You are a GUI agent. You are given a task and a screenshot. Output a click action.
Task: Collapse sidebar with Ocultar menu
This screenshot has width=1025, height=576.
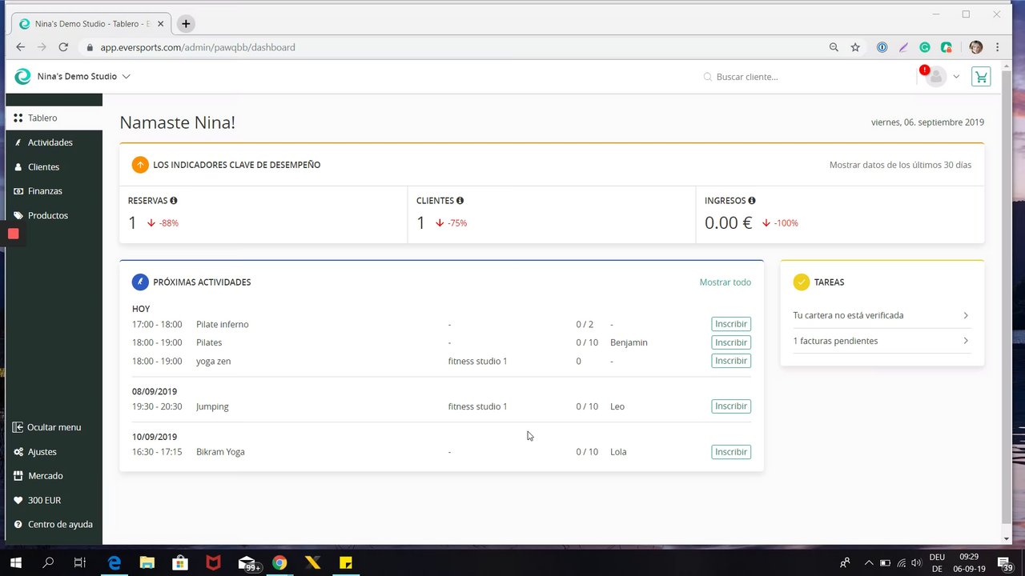(x=54, y=427)
